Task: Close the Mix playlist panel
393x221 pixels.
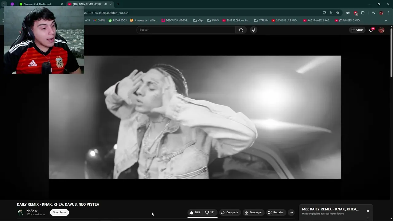Action: [368, 211]
